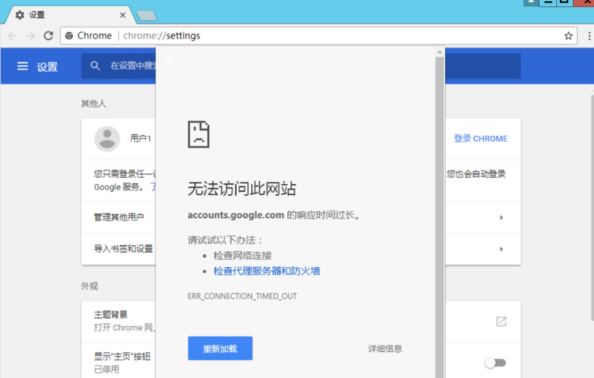Close the 设置 tab
The height and width of the screenshot is (378, 594).
pyautogui.click(x=123, y=15)
